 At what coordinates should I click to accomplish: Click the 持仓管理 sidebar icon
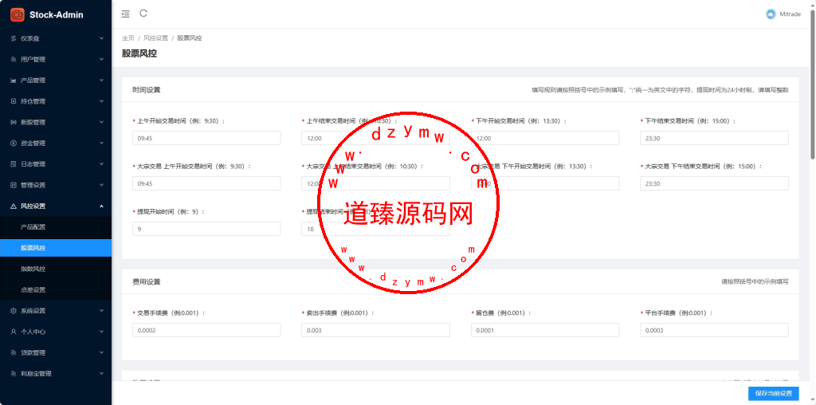coord(14,101)
